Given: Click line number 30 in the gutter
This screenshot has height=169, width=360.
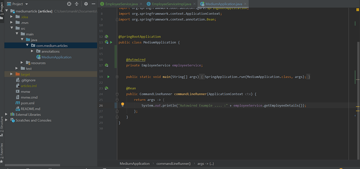Looking at the screenshot, I should coord(101,129).
